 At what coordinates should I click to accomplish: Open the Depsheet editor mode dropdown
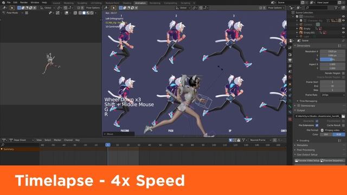tap(22, 140)
